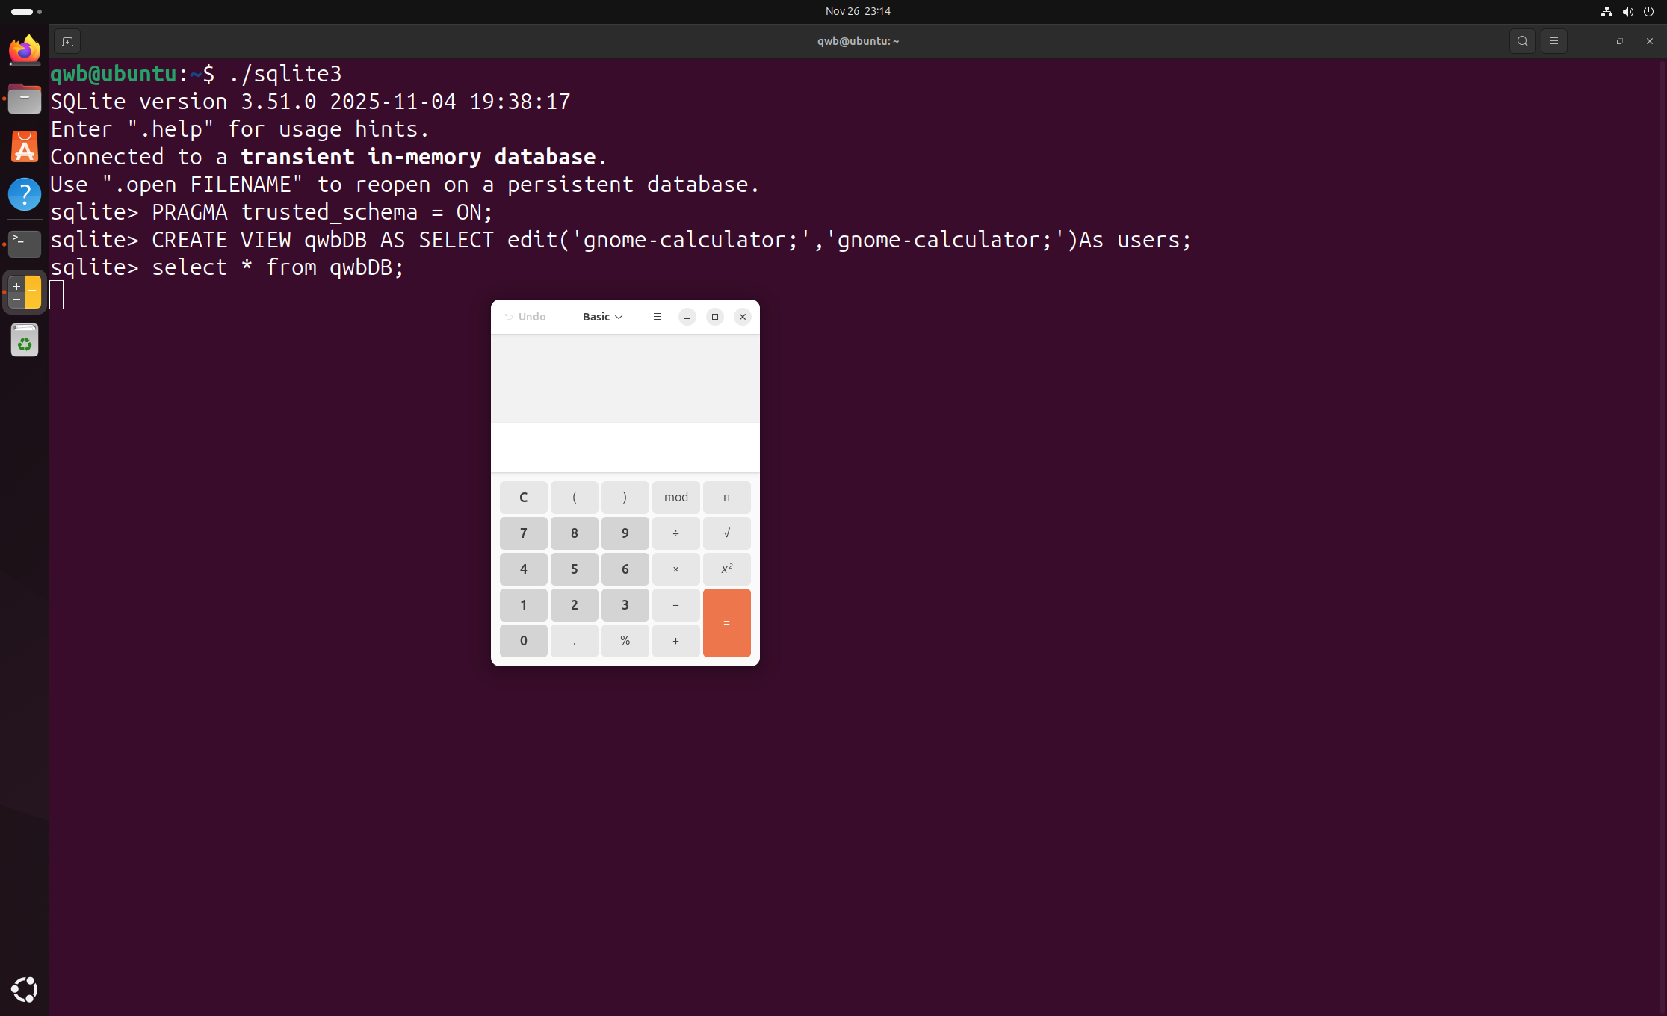Open the calculator hamburger menu

[x=657, y=317]
